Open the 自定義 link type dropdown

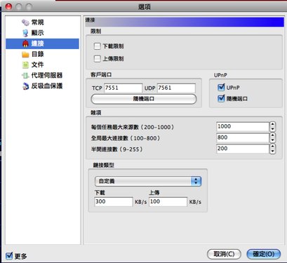pyautogui.click(x=148, y=181)
